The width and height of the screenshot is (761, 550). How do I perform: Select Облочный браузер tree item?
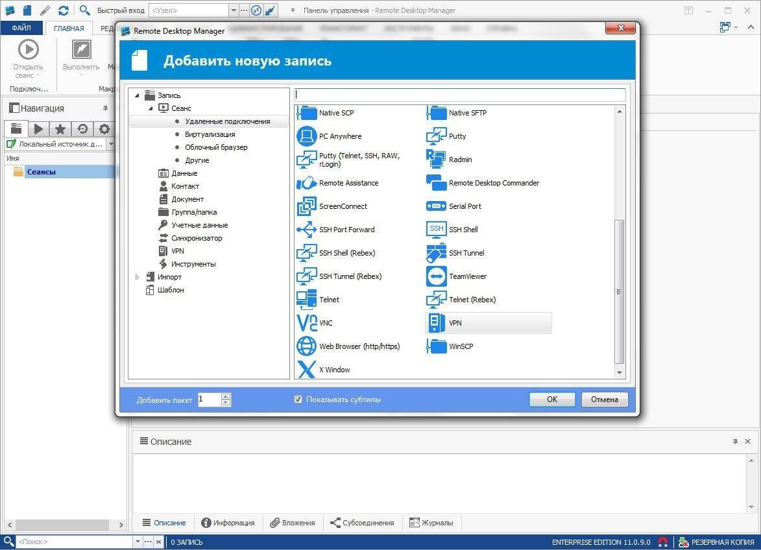tap(216, 147)
